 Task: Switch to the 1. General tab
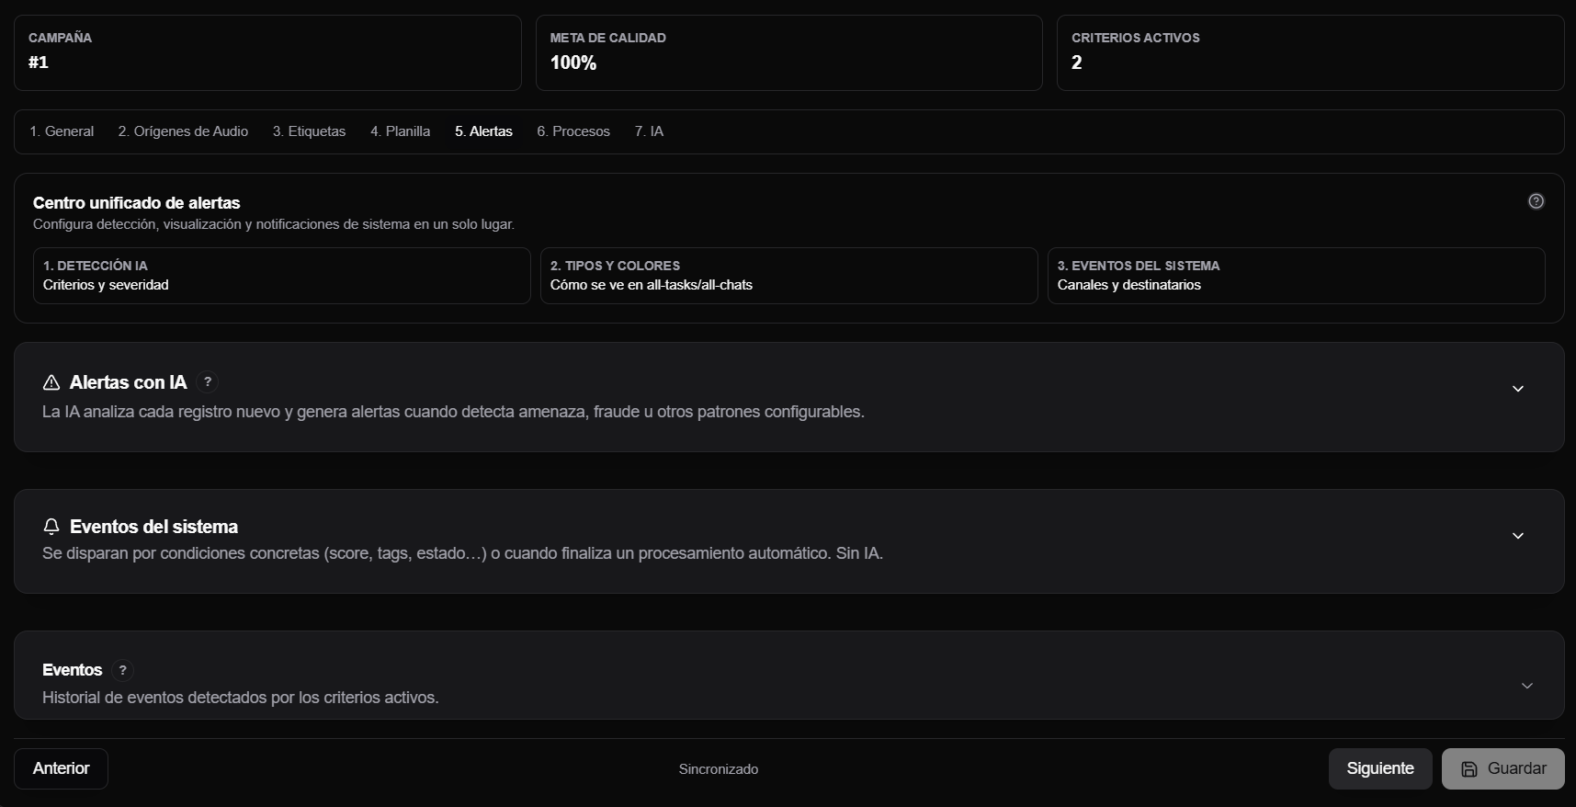click(x=62, y=131)
